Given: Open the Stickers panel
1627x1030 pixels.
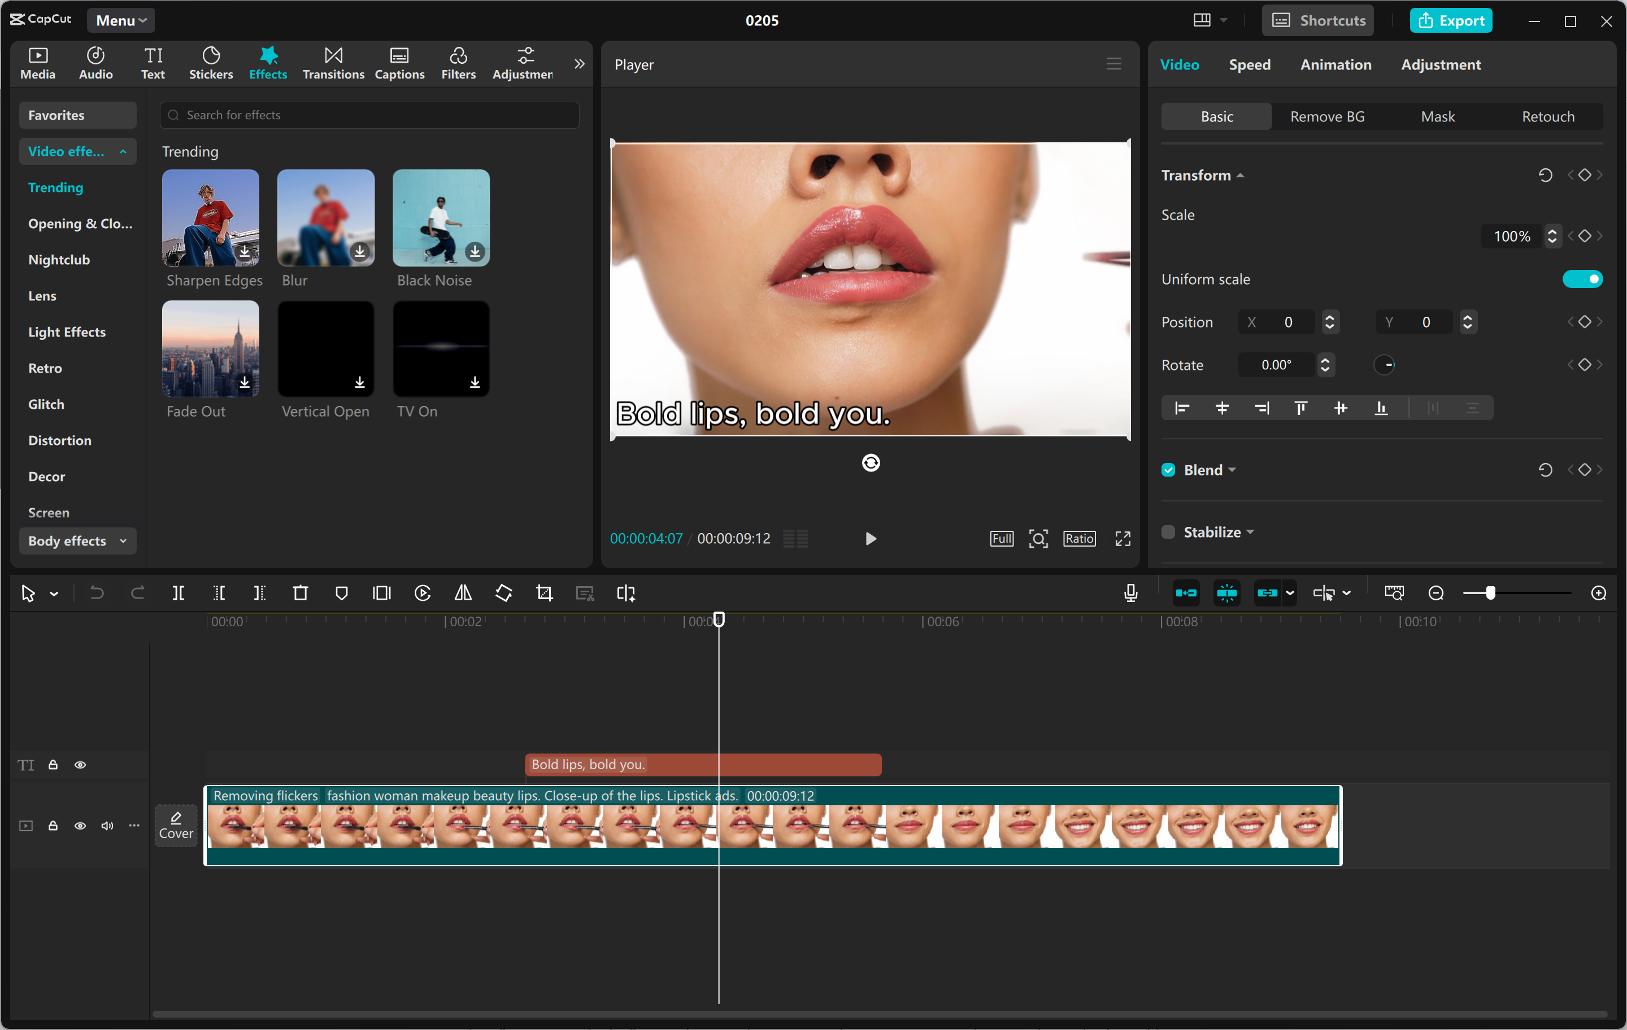Looking at the screenshot, I should [x=211, y=63].
